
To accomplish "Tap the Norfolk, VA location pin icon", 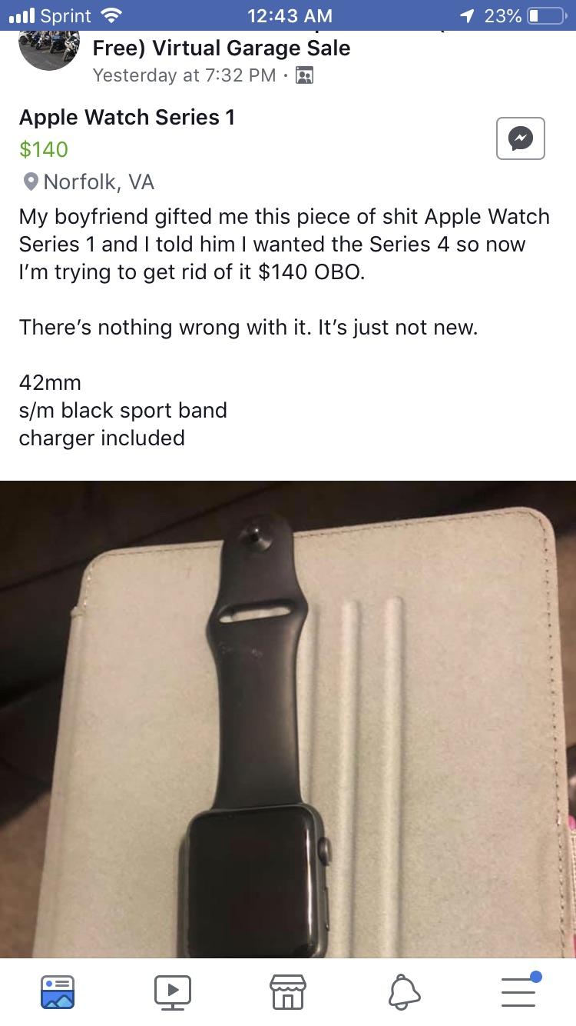I will pos(30,182).
